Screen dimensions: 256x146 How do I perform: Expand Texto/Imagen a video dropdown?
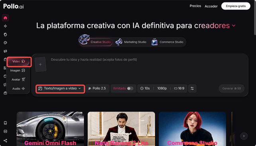click(60, 89)
